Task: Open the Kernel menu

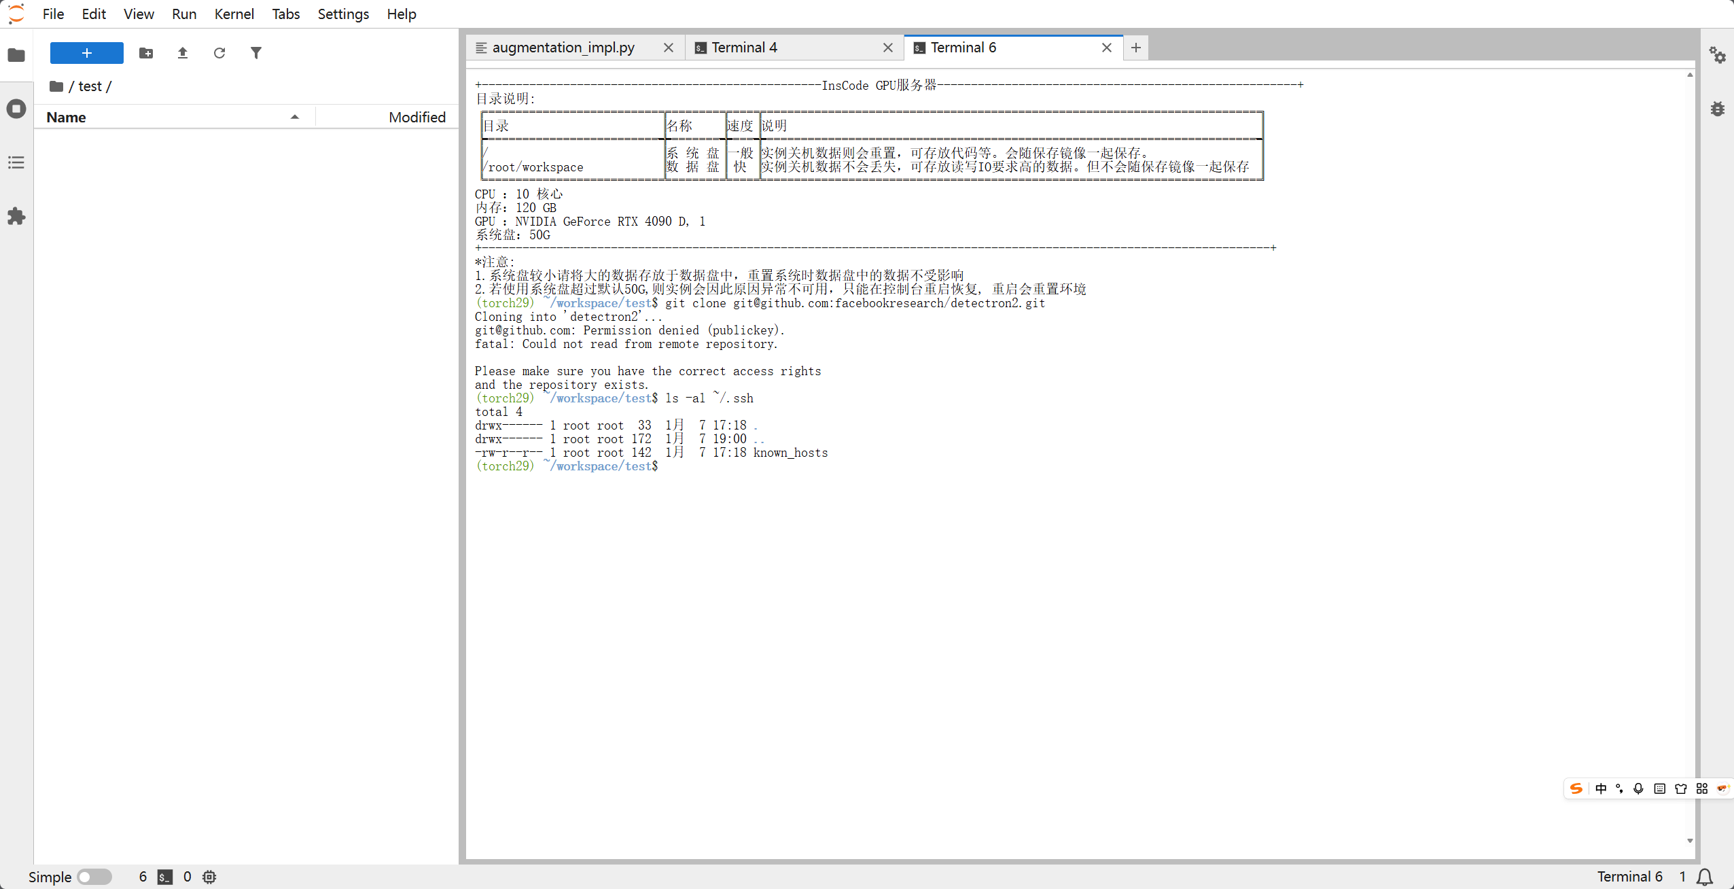Action: tap(234, 14)
